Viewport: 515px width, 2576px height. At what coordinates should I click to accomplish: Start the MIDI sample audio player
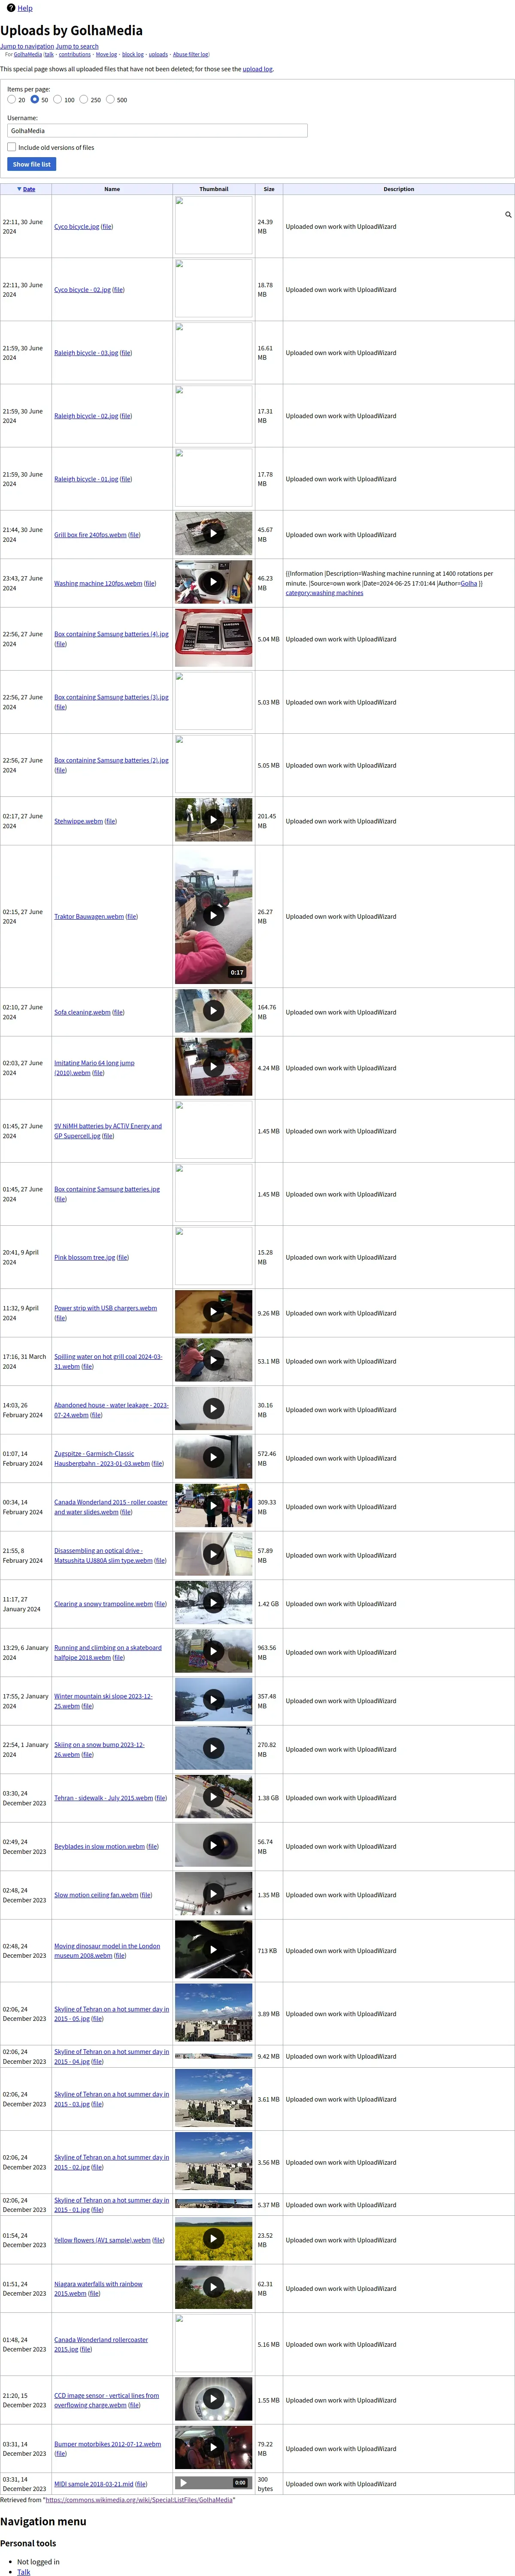tap(183, 2483)
